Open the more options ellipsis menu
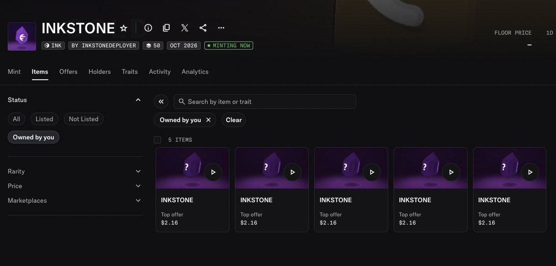 (221, 28)
